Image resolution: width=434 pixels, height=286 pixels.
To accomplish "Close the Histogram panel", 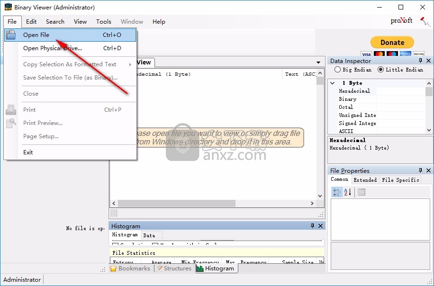I will [x=320, y=226].
